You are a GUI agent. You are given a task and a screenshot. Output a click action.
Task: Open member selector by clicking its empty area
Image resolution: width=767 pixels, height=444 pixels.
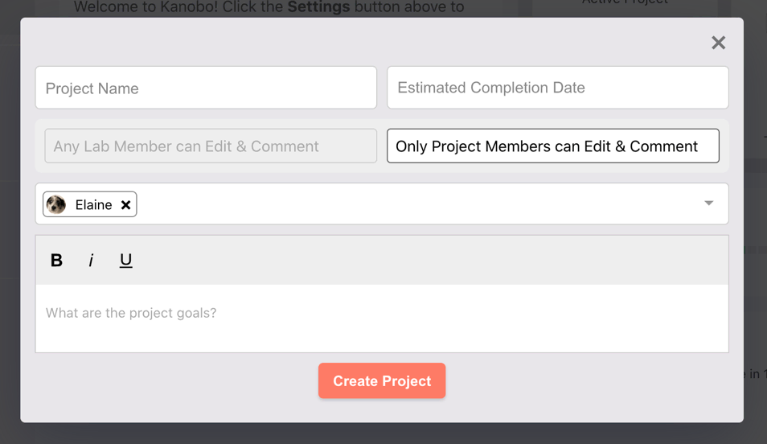[x=418, y=204]
